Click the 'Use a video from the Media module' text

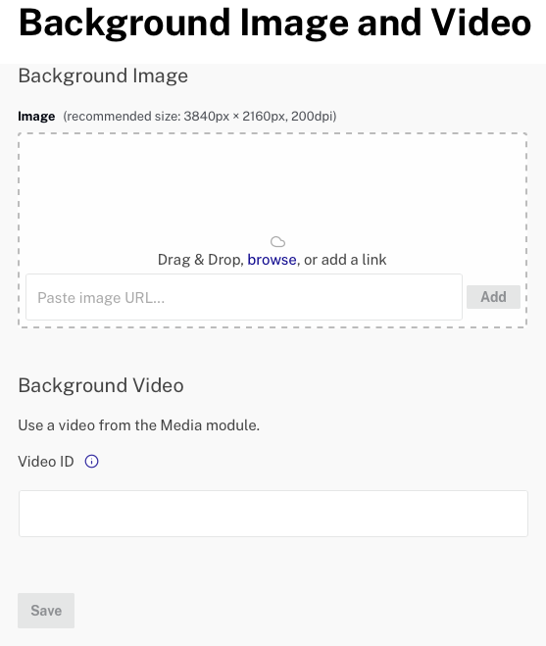click(x=139, y=425)
